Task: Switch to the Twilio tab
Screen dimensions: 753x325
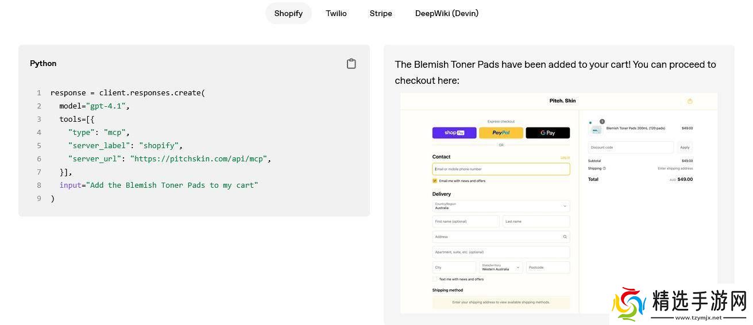Action: click(336, 13)
